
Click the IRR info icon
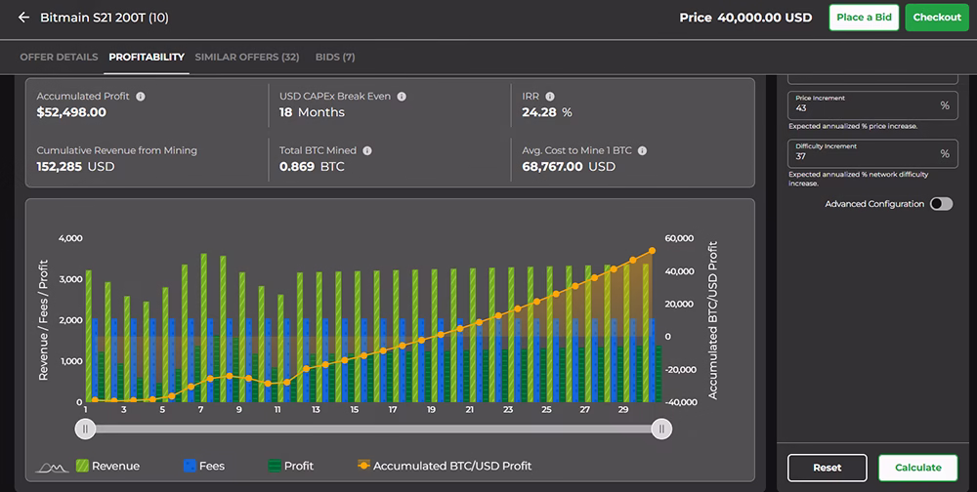tap(550, 97)
